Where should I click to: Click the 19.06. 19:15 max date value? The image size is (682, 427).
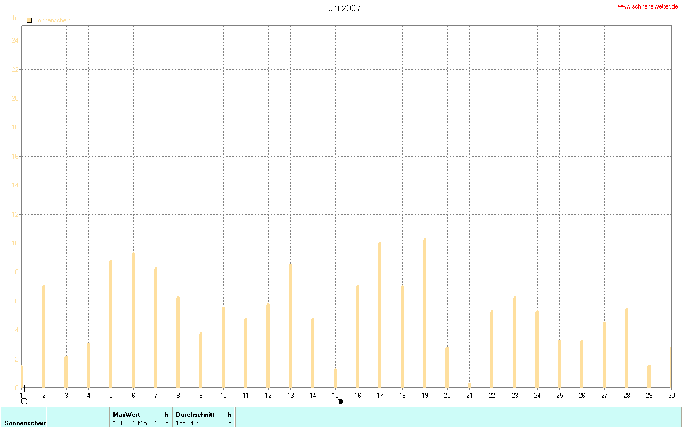coord(130,423)
